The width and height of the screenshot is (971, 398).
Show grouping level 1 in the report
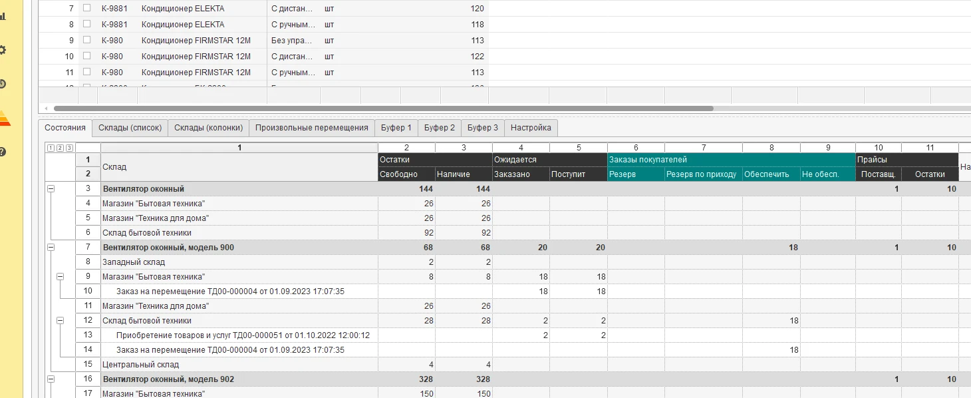point(49,148)
